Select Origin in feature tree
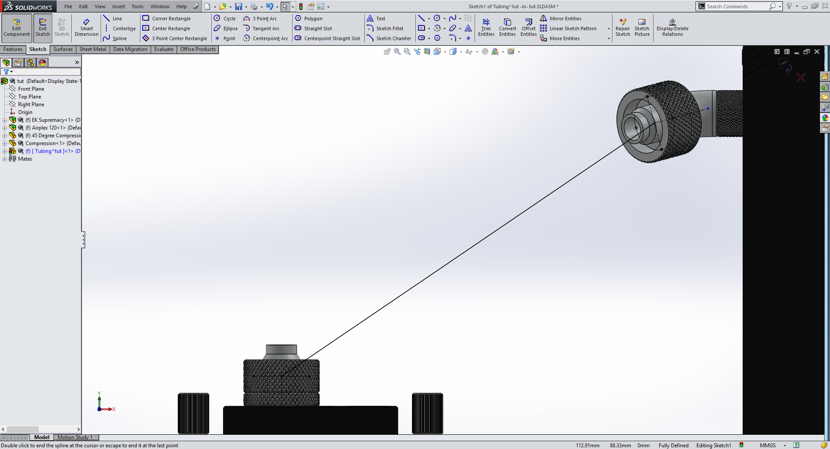The width and height of the screenshot is (830, 449). tap(25, 112)
